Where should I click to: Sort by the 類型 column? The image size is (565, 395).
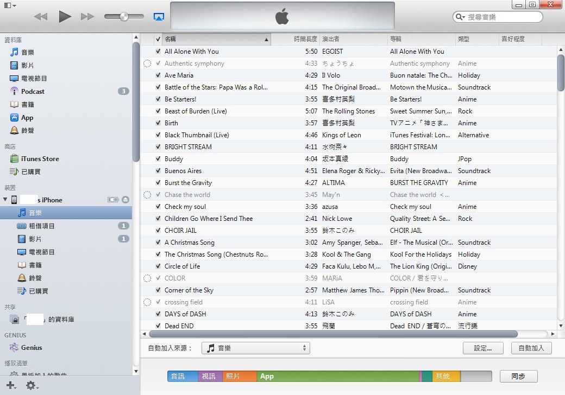(477, 39)
